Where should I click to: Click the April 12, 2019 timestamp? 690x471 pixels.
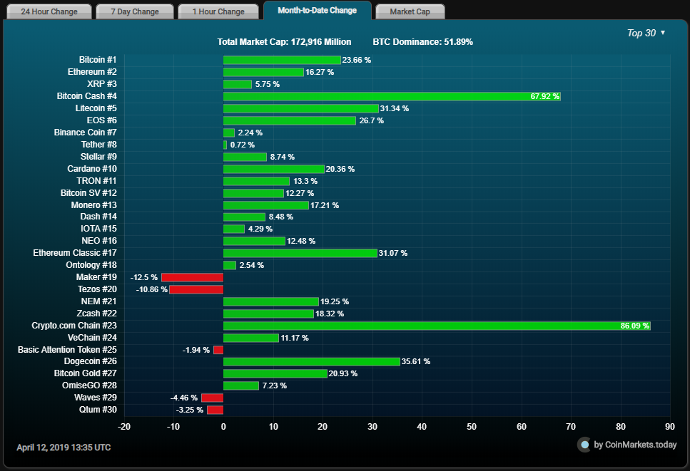click(64, 447)
